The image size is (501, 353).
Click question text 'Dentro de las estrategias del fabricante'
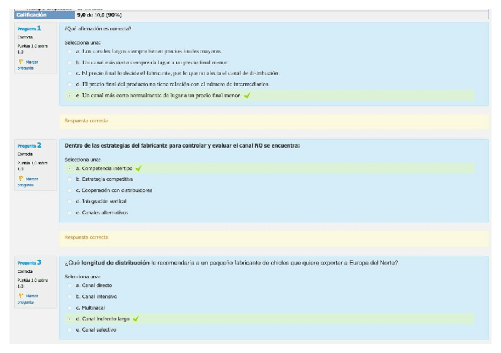[x=182, y=146]
